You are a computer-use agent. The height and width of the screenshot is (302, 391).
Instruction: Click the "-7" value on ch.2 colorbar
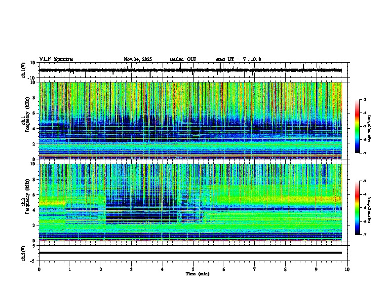[364, 234]
